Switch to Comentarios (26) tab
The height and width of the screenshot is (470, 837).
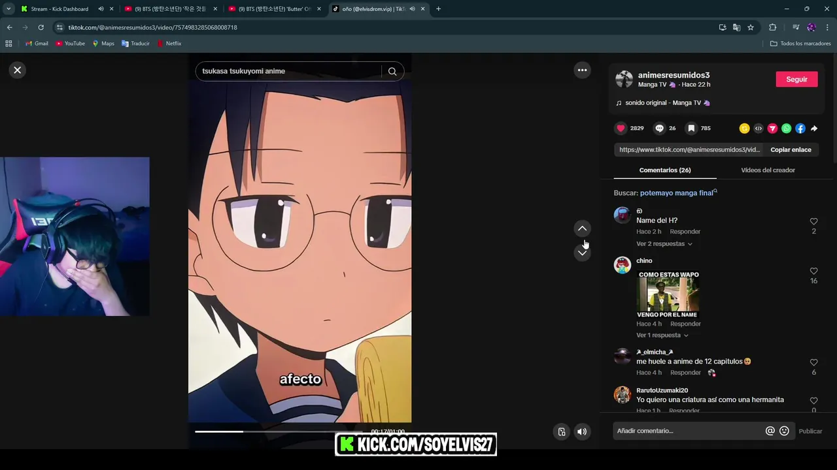pos(665,170)
